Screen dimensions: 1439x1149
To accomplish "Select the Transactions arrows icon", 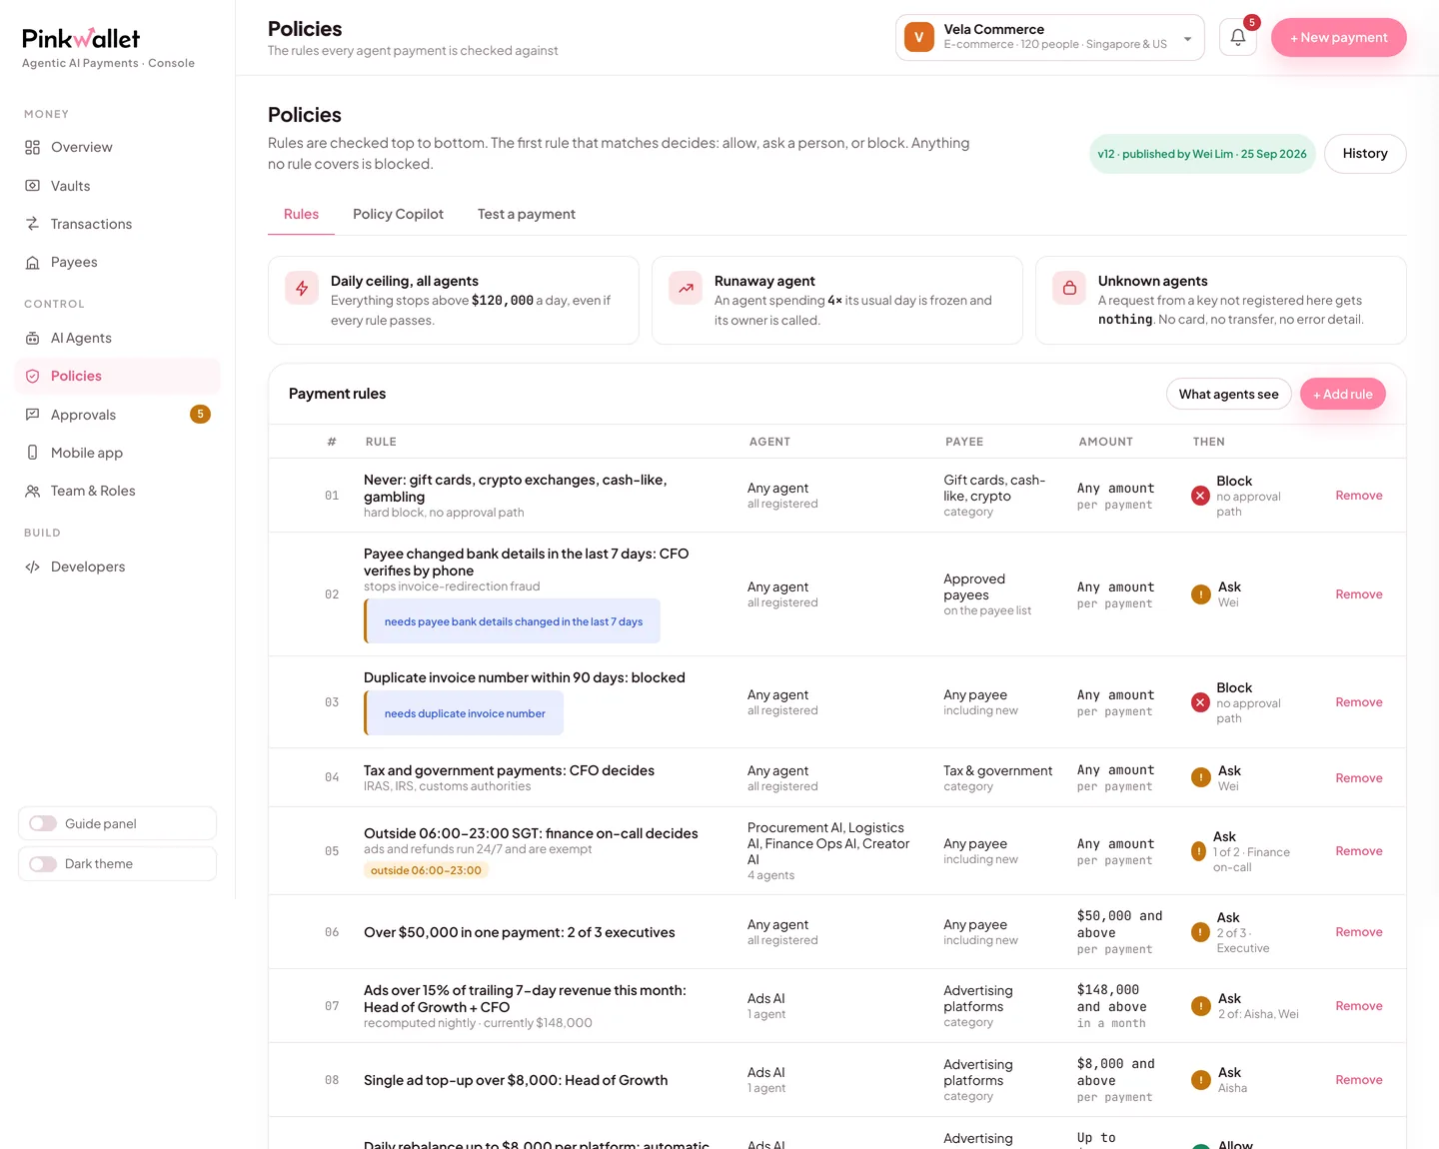I will click(x=33, y=224).
